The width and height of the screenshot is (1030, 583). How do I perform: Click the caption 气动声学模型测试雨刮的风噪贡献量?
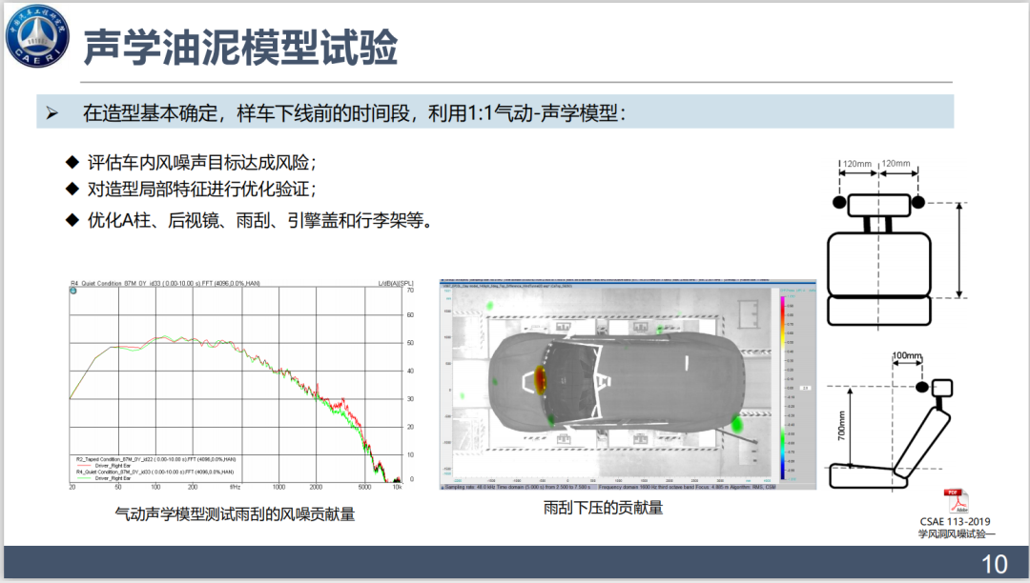[235, 514]
